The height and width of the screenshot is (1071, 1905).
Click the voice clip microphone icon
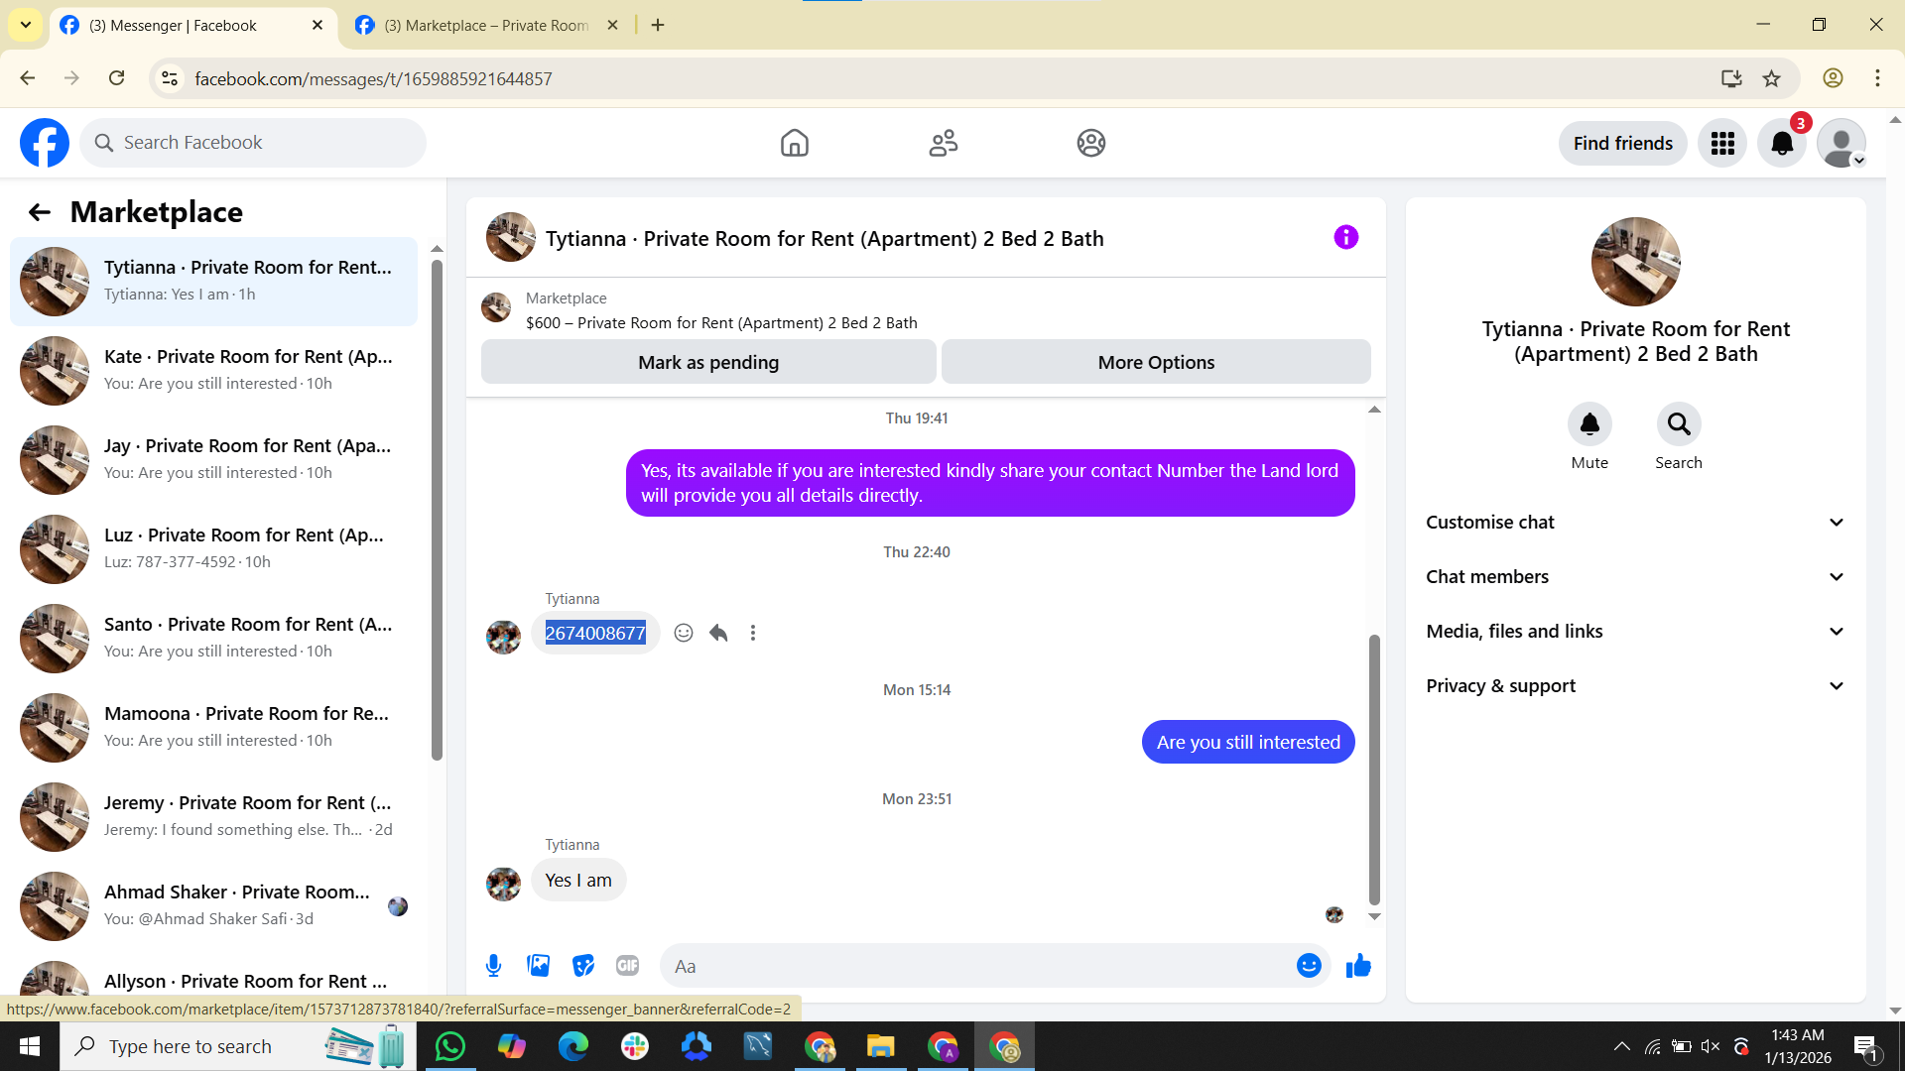(x=493, y=966)
